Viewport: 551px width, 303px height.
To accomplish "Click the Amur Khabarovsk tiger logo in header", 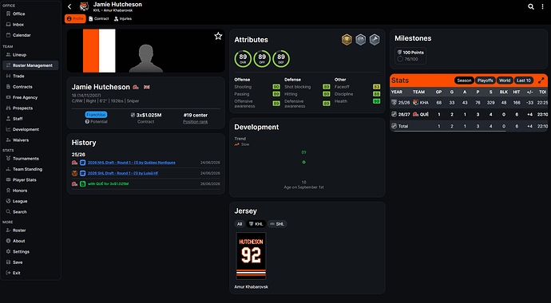I will click(x=84, y=6).
